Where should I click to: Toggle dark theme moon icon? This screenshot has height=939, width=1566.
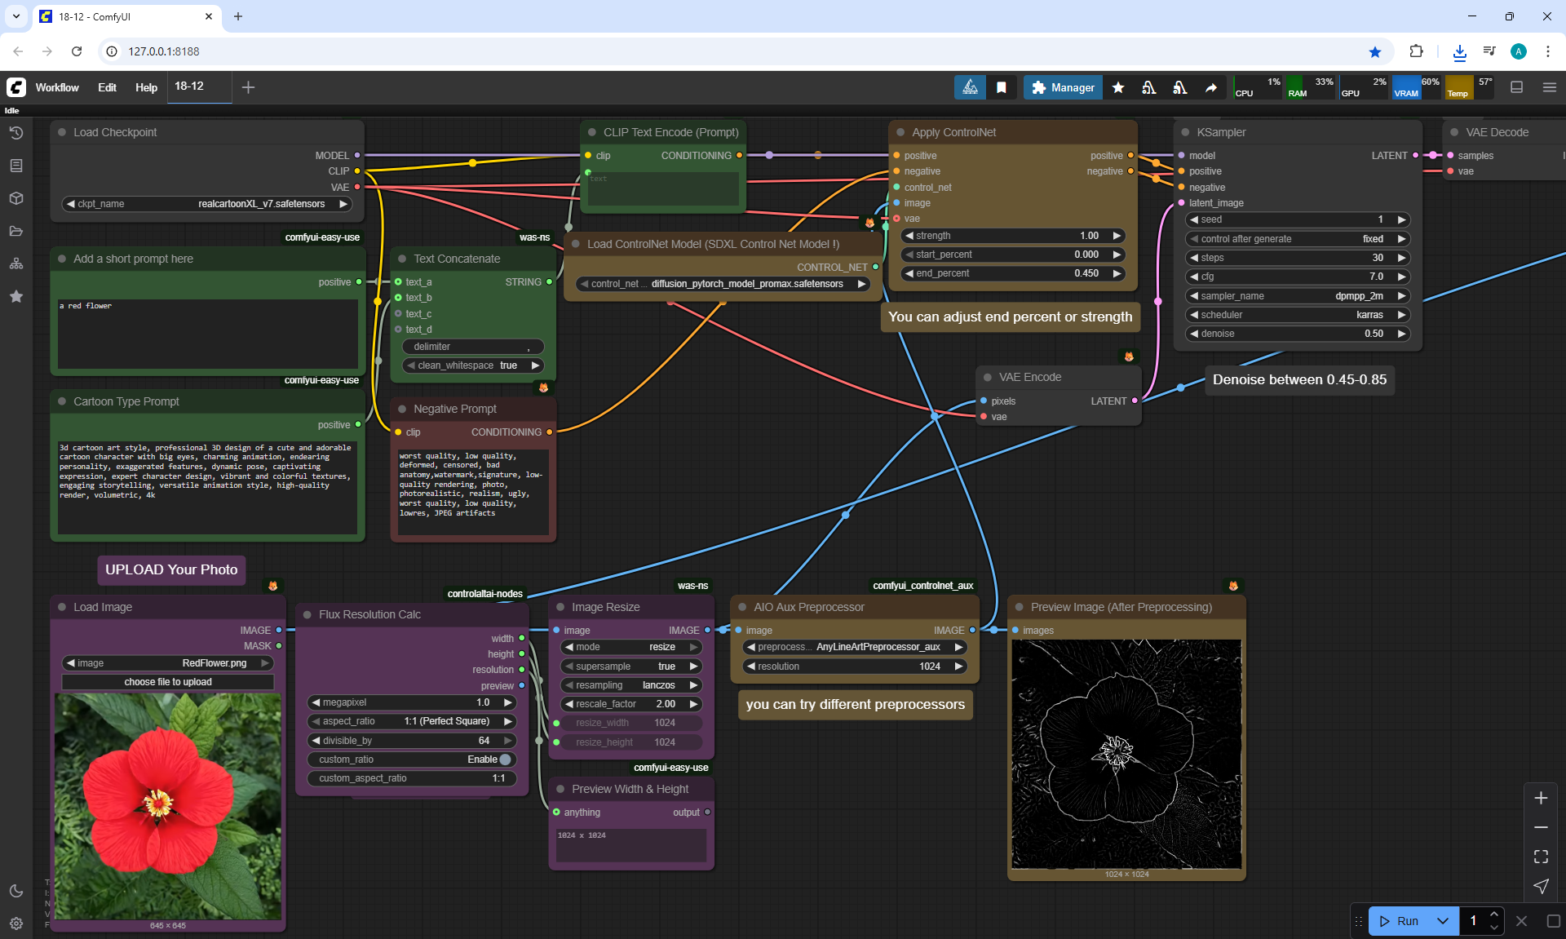point(15,891)
